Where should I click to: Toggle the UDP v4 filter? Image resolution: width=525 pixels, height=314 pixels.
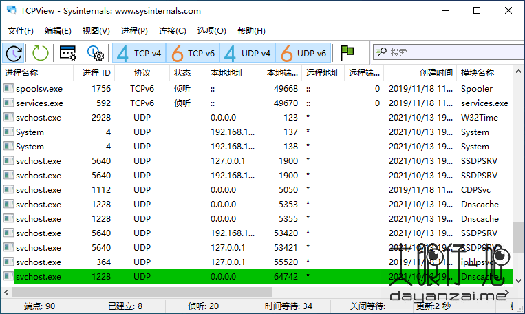tap(248, 53)
